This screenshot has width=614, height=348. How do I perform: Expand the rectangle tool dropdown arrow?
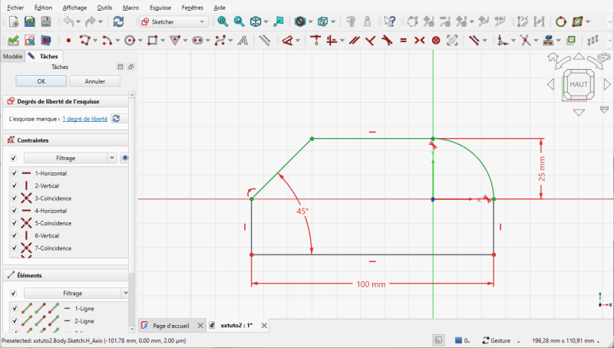(x=162, y=41)
